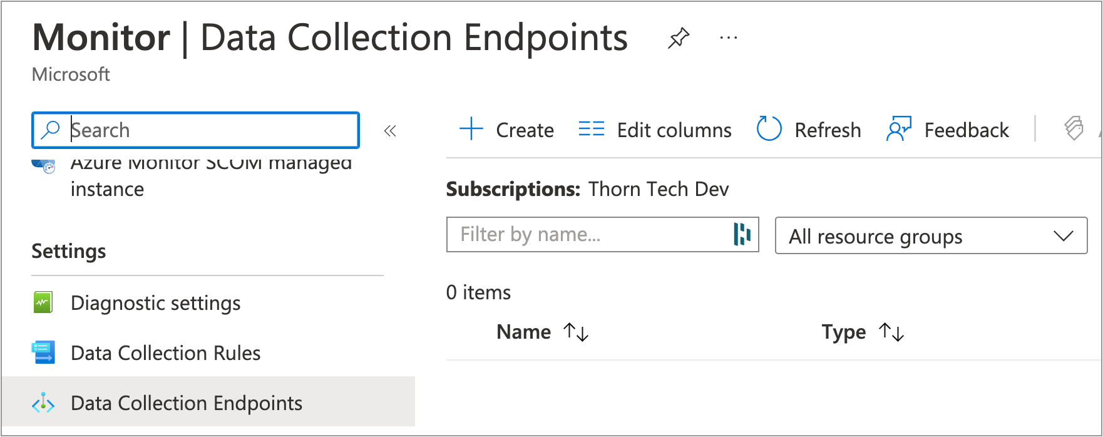Click the Thorn Tech Dev subscription text
The width and height of the screenshot is (1103, 437).
click(659, 189)
